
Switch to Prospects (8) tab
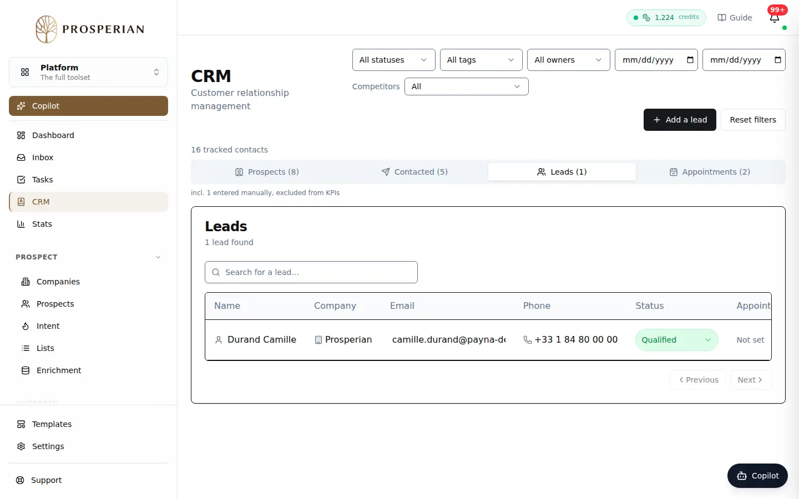point(267,172)
